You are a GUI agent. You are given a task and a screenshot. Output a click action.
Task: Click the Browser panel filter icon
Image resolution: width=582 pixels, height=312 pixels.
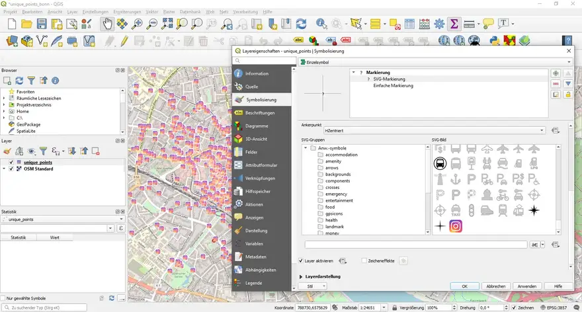(x=31, y=81)
